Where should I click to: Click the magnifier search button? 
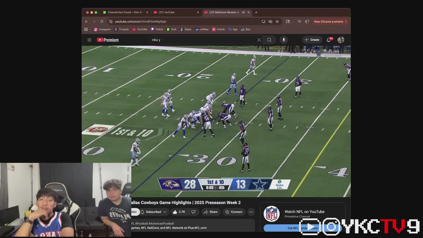(x=269, y=40)
